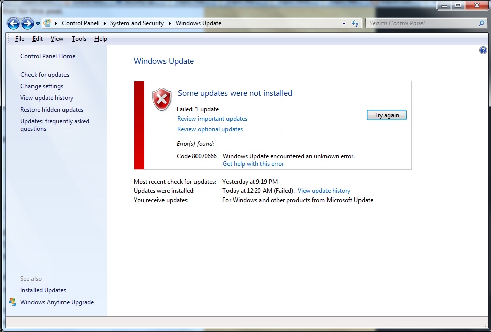Click the Failed: 1 update text
The height and width of the screenshot is (332, 491).
tap(198, 109)
